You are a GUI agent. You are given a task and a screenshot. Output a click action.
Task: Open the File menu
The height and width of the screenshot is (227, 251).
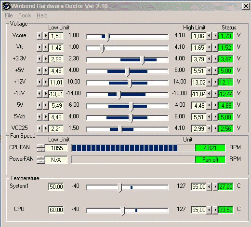point(9,15)
